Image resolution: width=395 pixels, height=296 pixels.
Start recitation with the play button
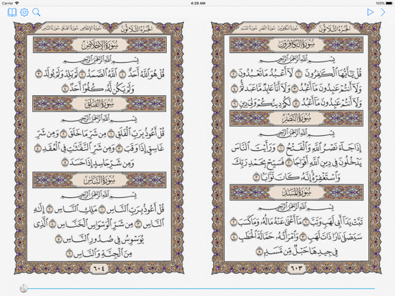coord(370,12)
